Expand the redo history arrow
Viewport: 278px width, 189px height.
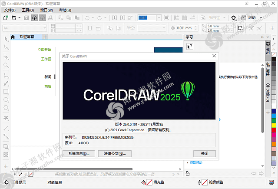tap(105, 18)
